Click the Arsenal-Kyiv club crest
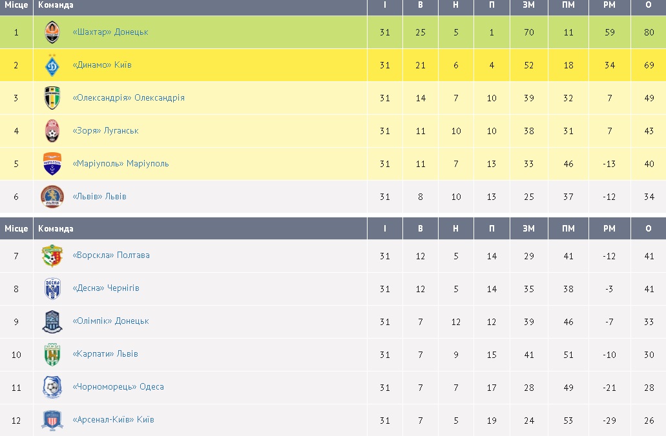The height and width of the screenshot is (436, 666). [52, 420]
